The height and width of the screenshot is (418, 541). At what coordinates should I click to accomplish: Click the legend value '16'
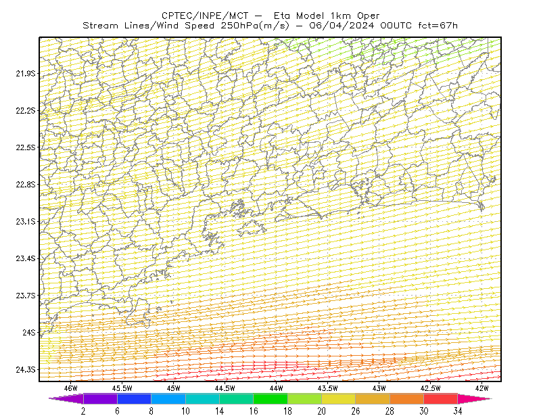[x=254, y=411]
